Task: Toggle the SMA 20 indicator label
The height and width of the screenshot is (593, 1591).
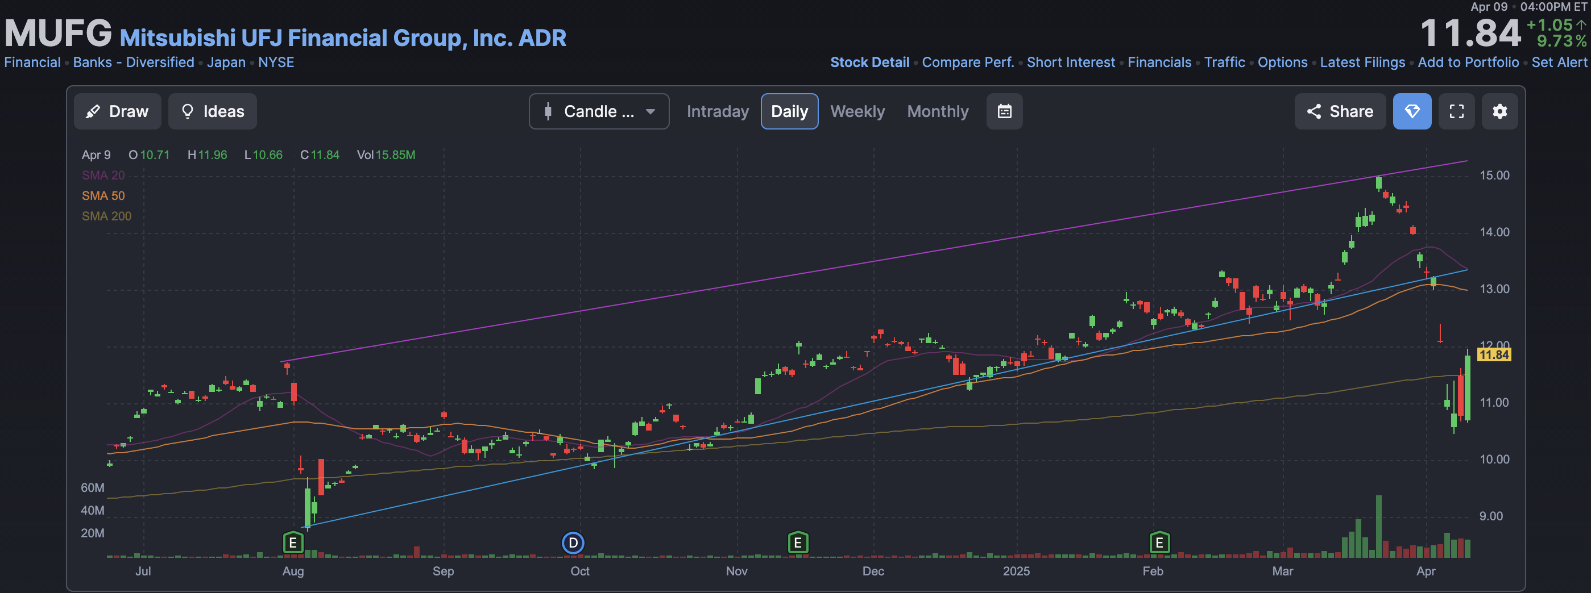Action: (x=103, y=176)
